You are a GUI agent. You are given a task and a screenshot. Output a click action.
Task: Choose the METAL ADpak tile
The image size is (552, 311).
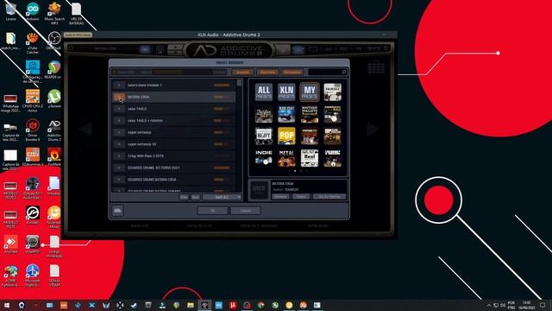tap(286, 158)
